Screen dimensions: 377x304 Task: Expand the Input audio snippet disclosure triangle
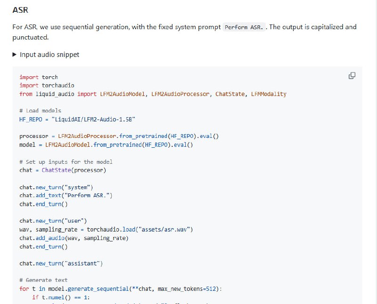tap(15, 55)
